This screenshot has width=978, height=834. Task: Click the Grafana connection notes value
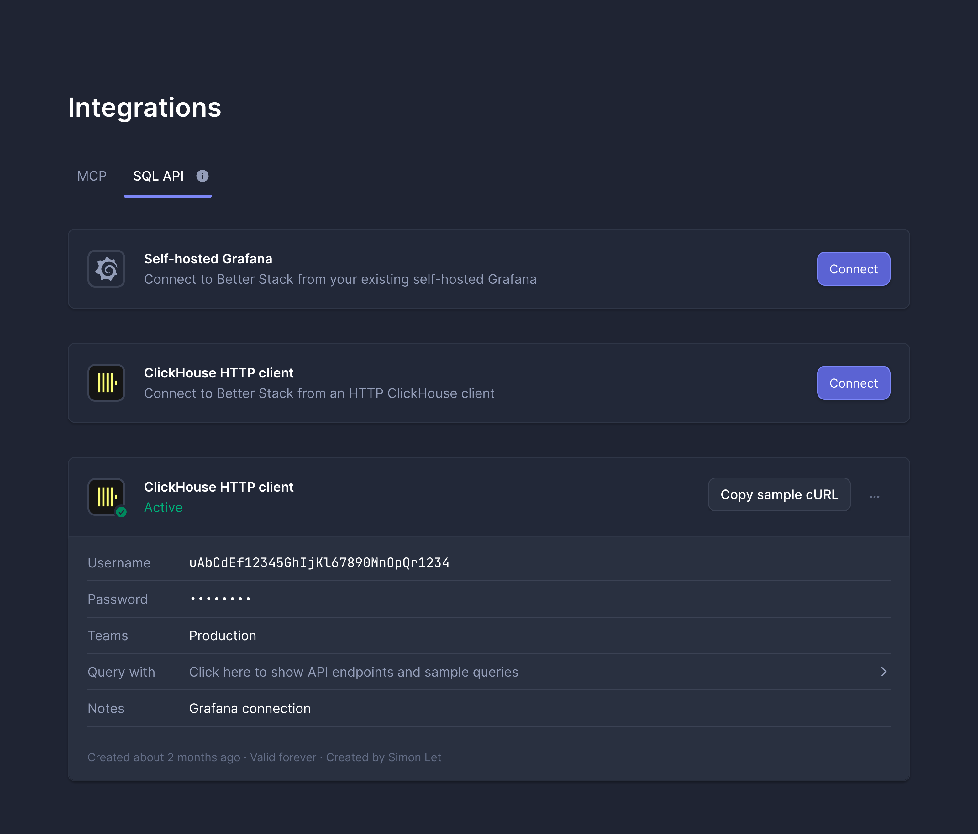[250, 709]
